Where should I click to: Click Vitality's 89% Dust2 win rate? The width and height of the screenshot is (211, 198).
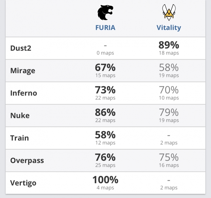click(x=169, y=45)
